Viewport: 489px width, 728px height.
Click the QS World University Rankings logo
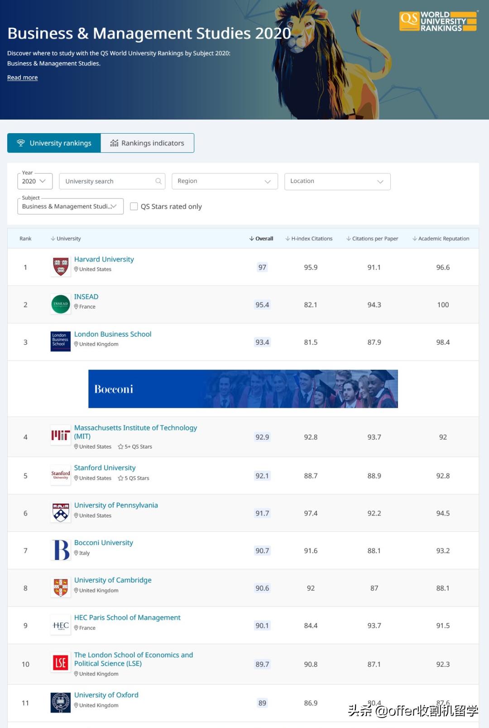coord(438,22)
